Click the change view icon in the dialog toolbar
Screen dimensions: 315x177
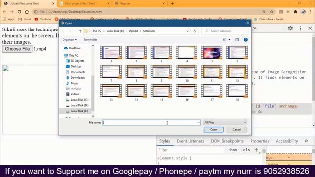point(224,40)
